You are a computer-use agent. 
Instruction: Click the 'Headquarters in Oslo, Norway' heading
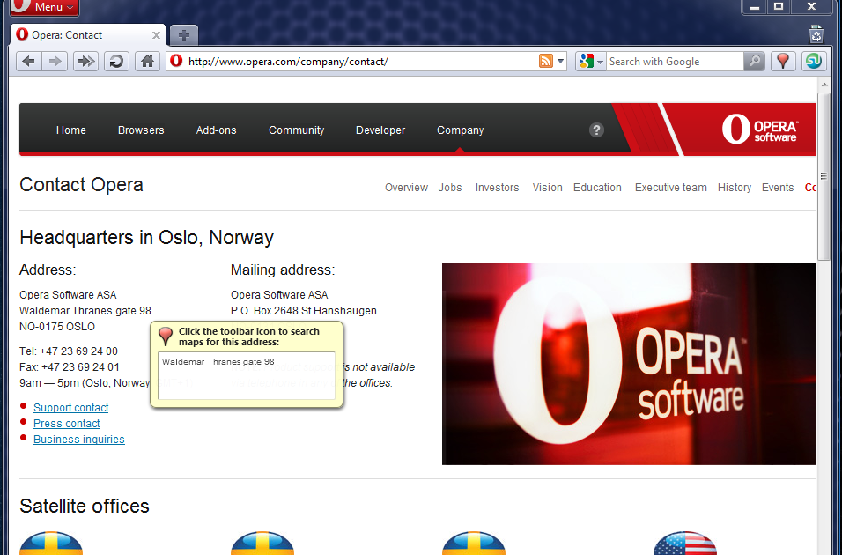[x=146, y=238]
